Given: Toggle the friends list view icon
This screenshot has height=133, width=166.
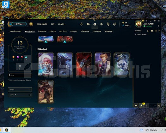Looking at the screenshot, I should (156, 31).
